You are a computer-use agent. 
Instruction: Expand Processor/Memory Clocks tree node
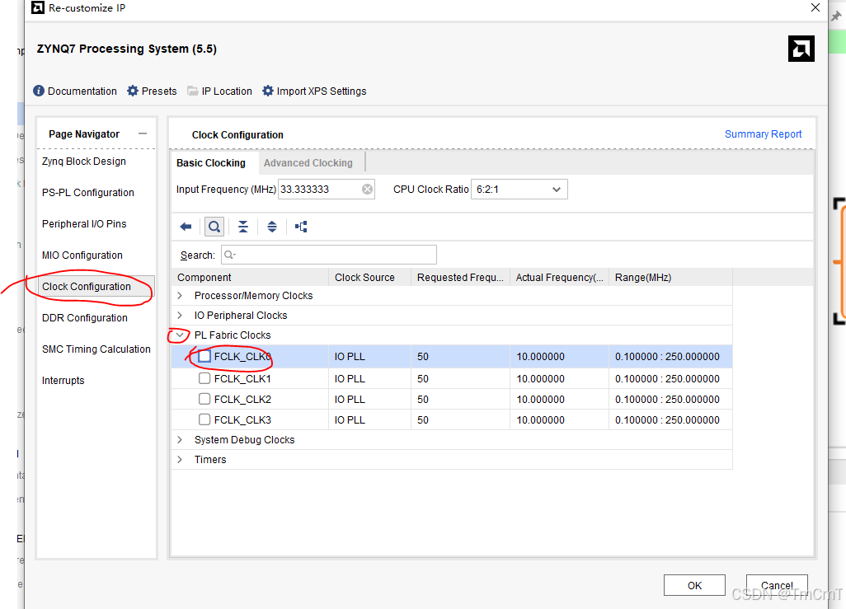(181, 296)
